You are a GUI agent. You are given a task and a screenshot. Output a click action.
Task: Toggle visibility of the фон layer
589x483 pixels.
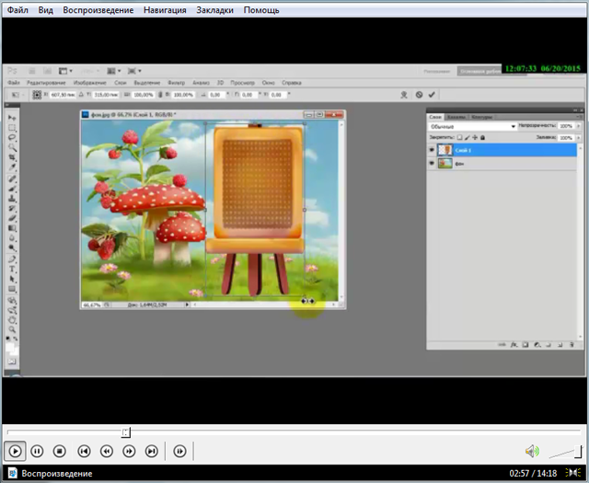433,162
